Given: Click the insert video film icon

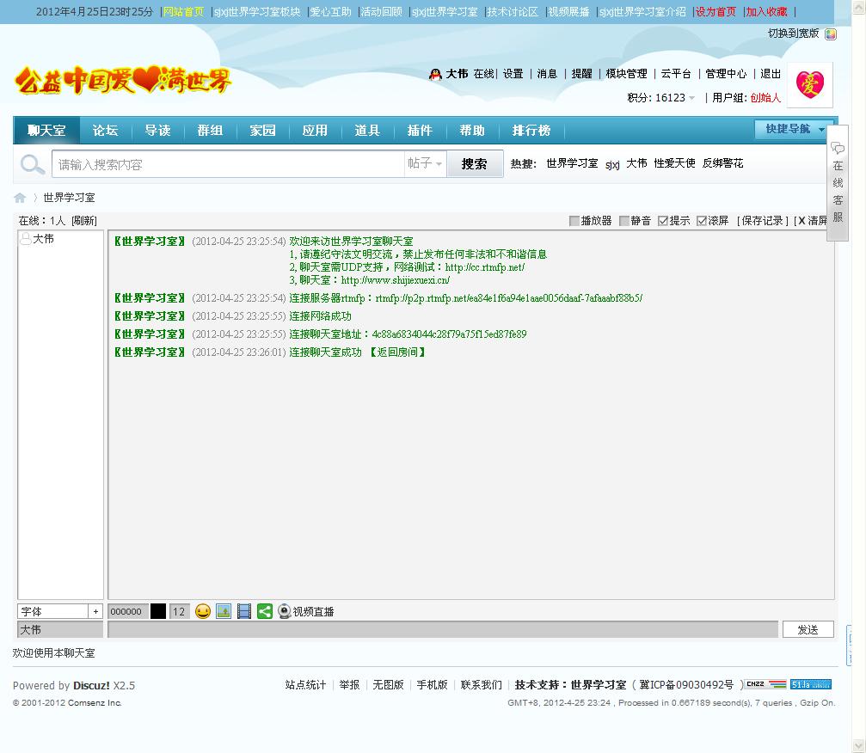Looking at the screenshot, I should [x=244, y=611].
